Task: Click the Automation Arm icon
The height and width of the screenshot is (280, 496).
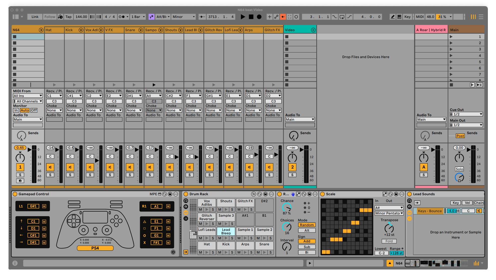Action: pos(276,17)
